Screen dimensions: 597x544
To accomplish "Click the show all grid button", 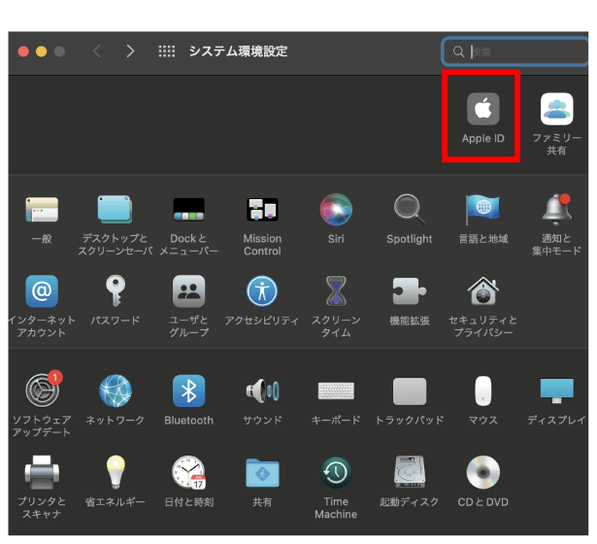I will 166,51.
